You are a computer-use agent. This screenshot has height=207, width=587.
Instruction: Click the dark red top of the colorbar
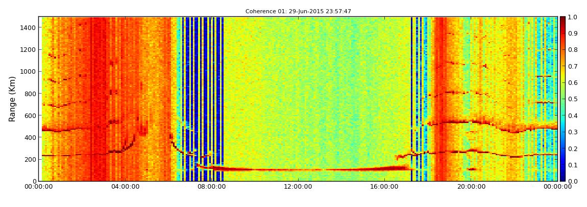[562, 20]
